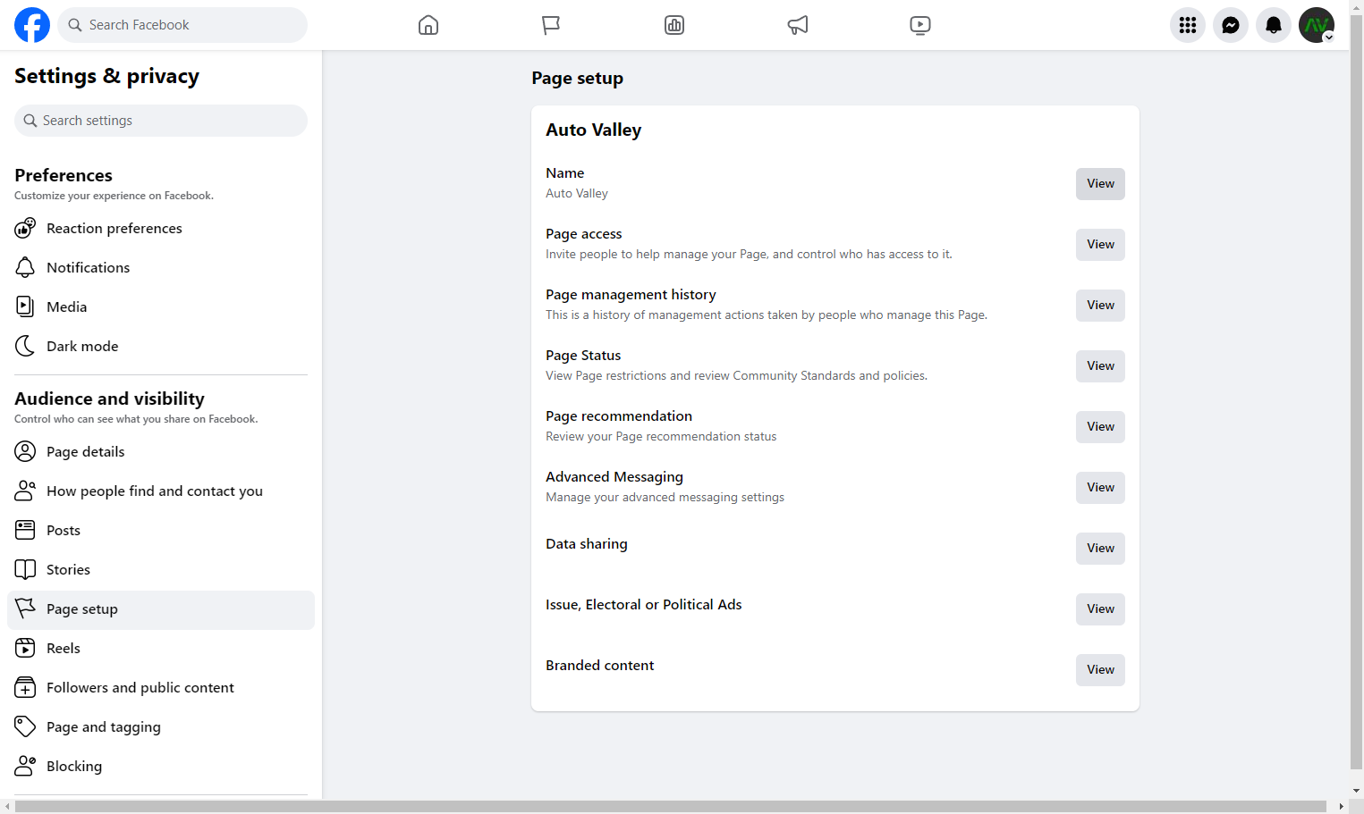Open Page and tagging settings

coord(161,726)
